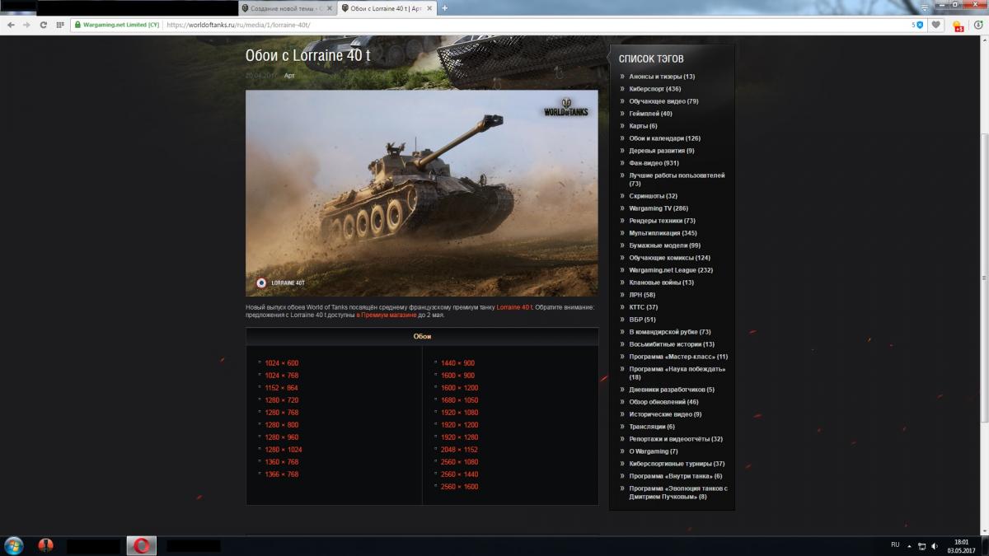
Task: Download 1366 × 768 wallpaper
Action: [x=281, y=474]
